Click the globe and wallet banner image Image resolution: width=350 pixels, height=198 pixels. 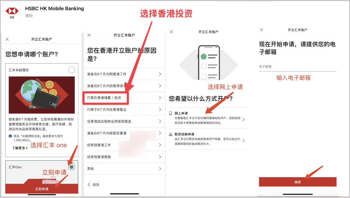pos(42,95)
